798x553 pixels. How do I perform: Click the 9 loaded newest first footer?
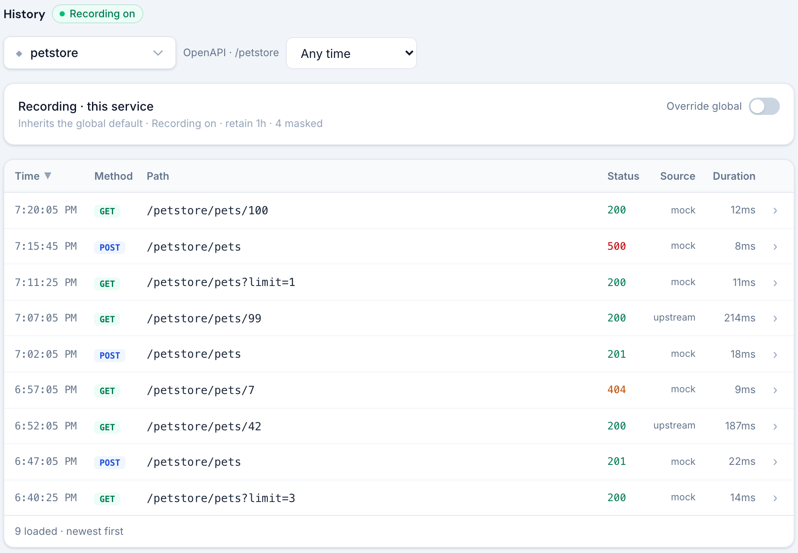(69, 531)
